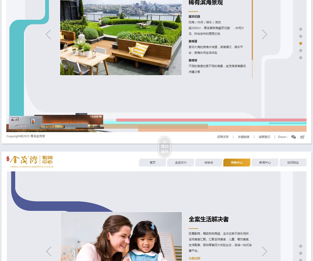Advance to next slide beside 稀有滨海景观 text
Screen dimensions: 313x261
pos(264,34)
